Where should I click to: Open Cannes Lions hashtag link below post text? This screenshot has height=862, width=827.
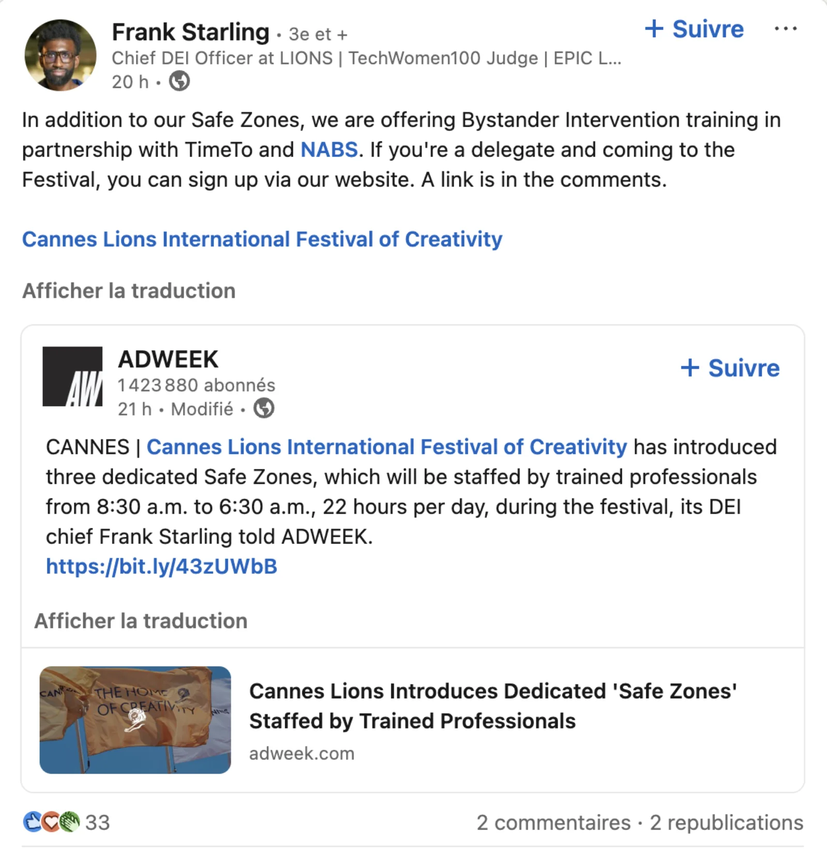point(262,239)
